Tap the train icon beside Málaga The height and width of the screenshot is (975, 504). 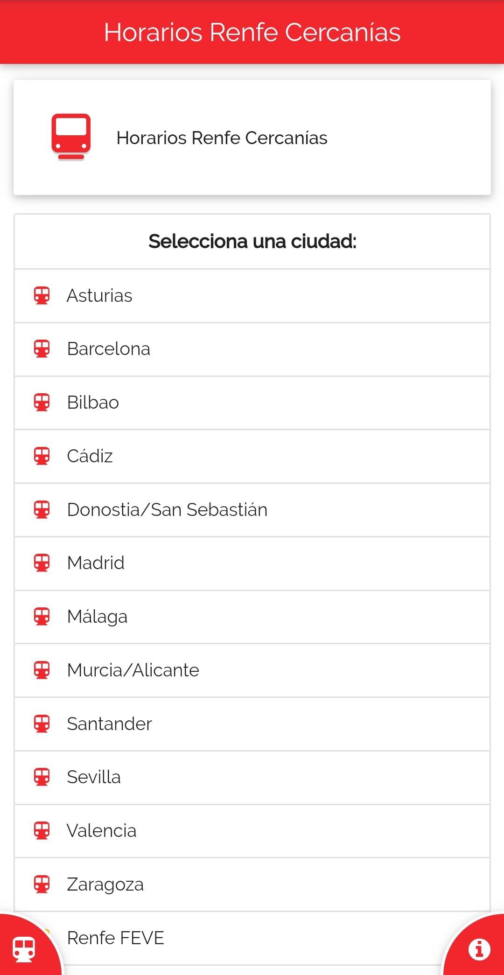[42, 617]
